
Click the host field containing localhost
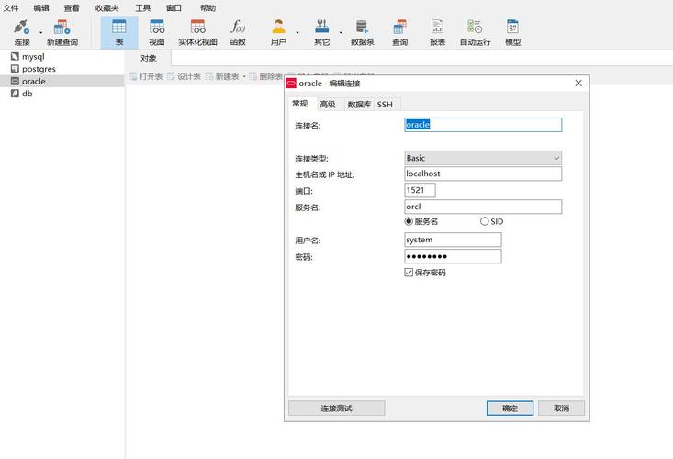pos(483,174)
